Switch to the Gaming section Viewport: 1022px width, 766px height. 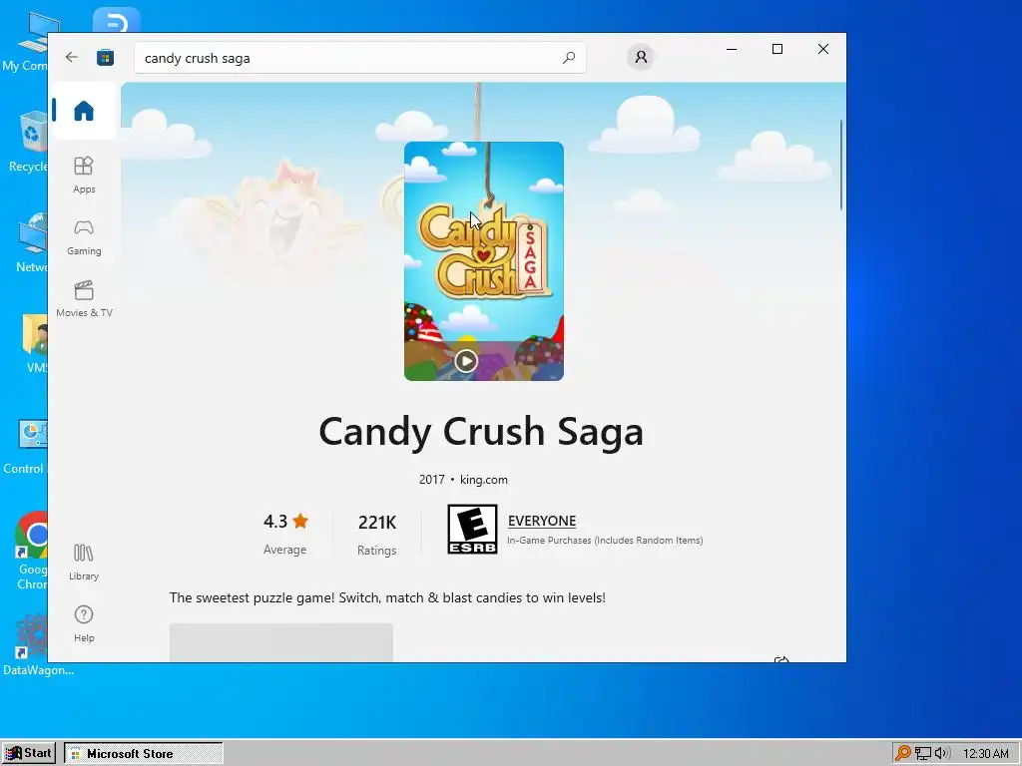click(x=84, y=237)
